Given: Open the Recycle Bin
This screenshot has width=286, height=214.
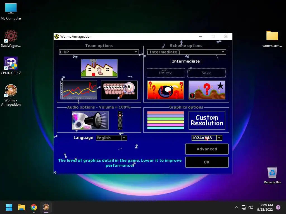Looking at the screenshot, I should [x=272, y=175].
